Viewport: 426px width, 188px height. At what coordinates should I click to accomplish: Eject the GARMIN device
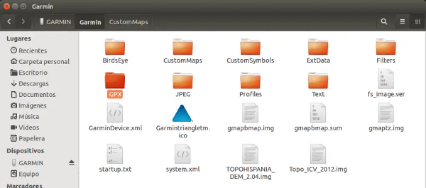point(72,163)
